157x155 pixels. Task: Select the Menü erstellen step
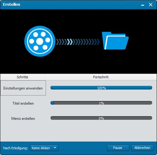point(23,119)
